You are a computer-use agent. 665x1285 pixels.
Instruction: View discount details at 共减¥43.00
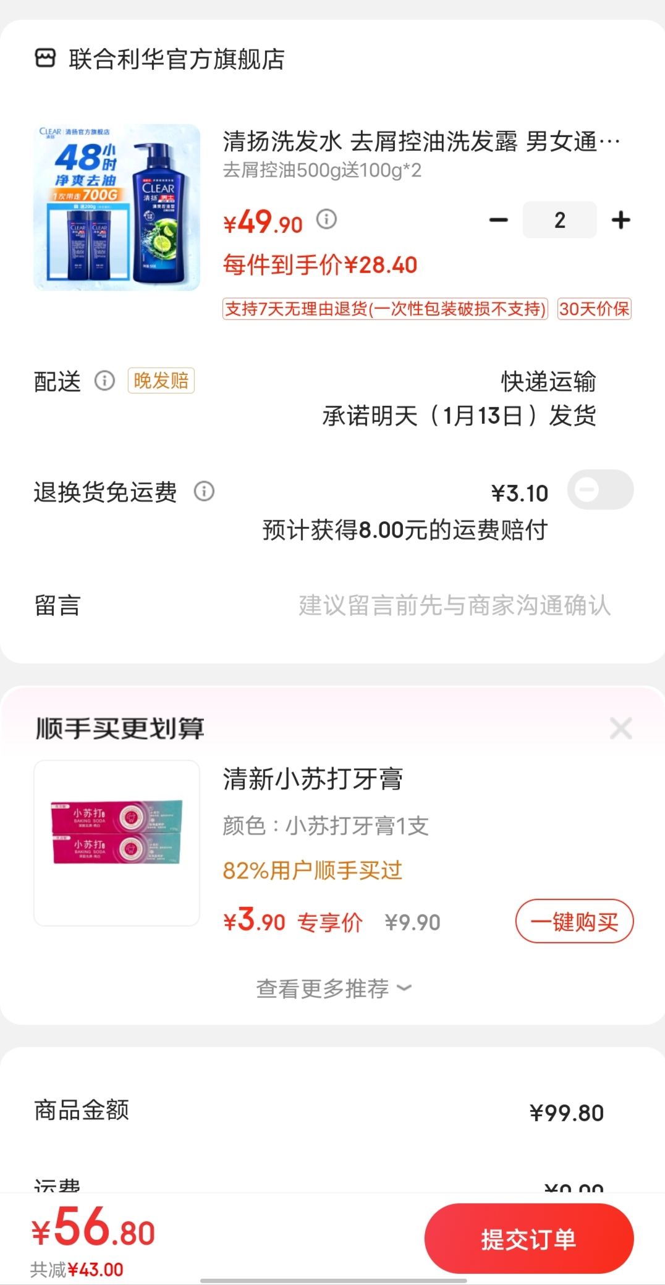click(77, 1270)
